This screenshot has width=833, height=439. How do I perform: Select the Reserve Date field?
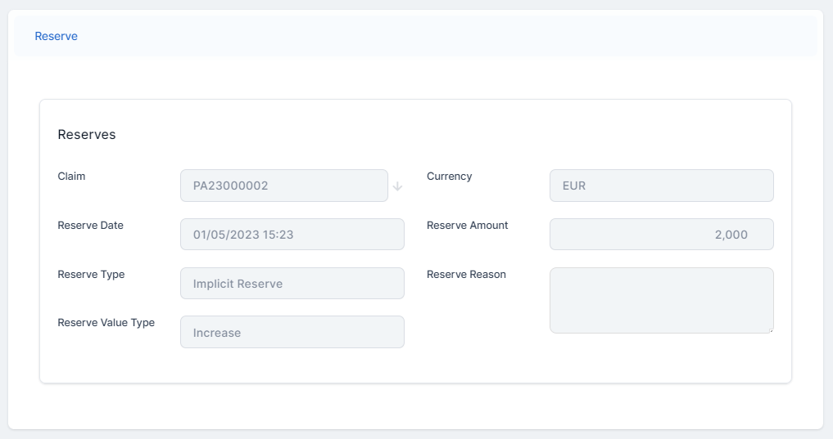(x=292, y=235)
